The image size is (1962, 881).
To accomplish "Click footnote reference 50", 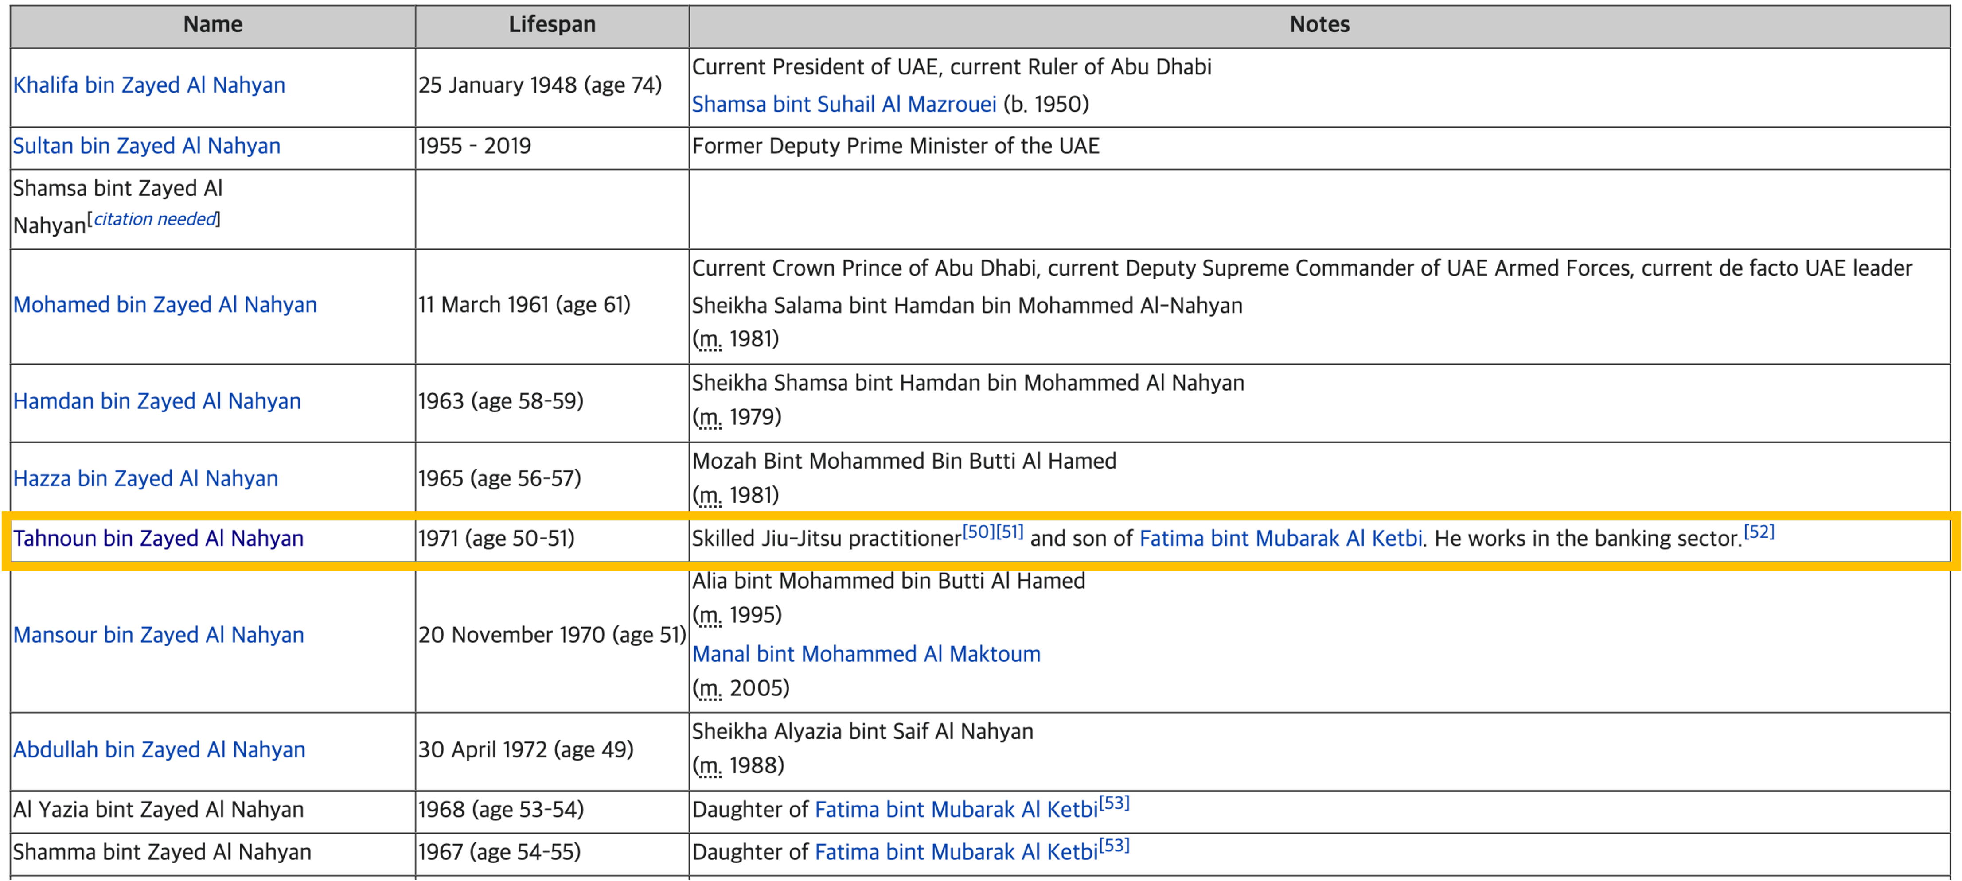I will click(x=978, y=532).
